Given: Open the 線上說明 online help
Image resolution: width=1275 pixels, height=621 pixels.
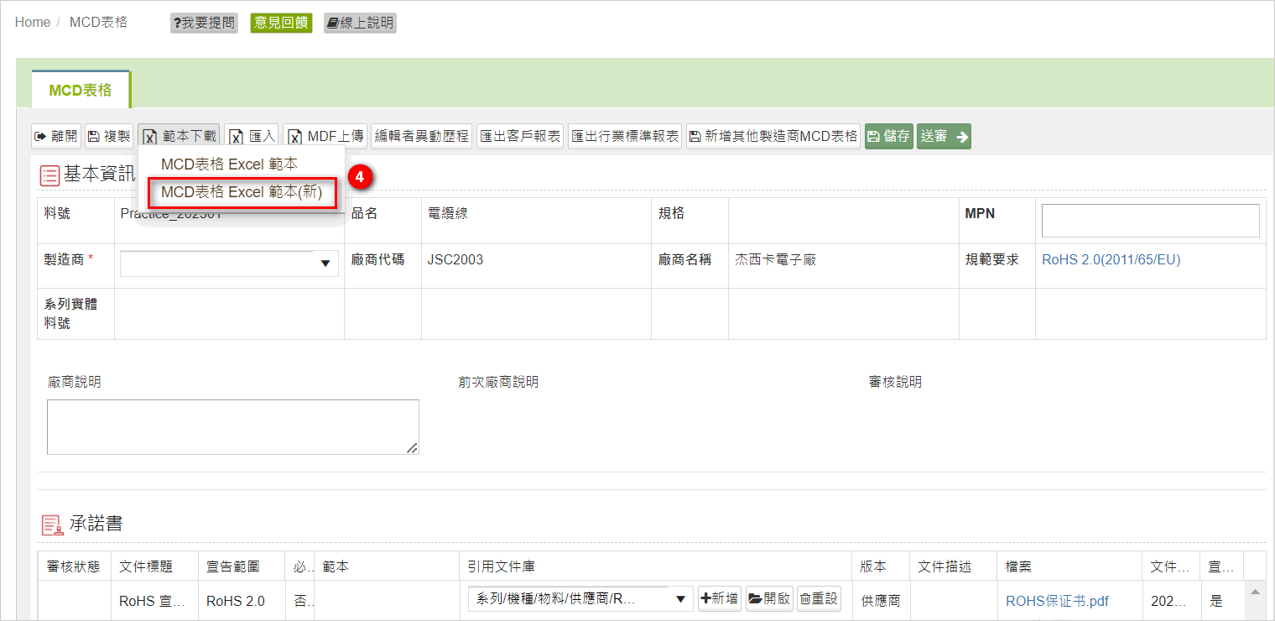Looking at the screenshot, I should point(360,23).
